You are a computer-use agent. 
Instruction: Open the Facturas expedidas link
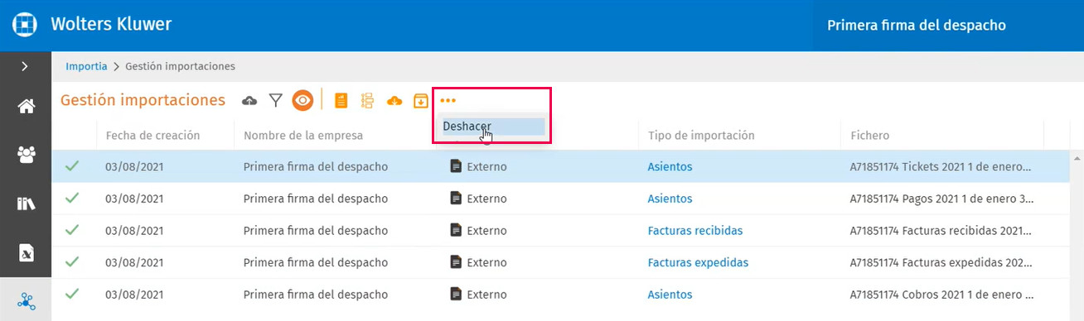(x=698, y=262)
